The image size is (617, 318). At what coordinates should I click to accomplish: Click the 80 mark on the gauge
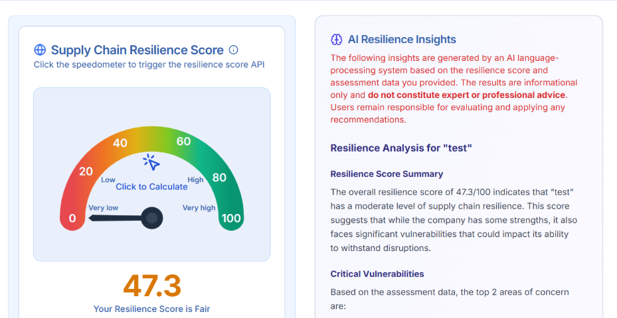(x=219, y=178)
